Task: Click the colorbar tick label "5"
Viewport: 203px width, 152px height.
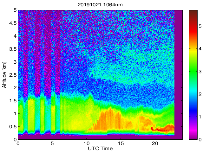Action: pos(200,26)
